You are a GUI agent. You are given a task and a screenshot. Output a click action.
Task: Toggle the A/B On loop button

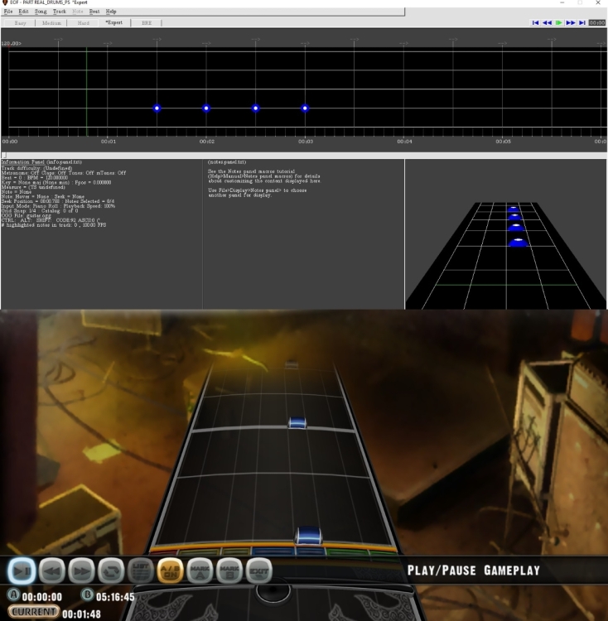171,570
